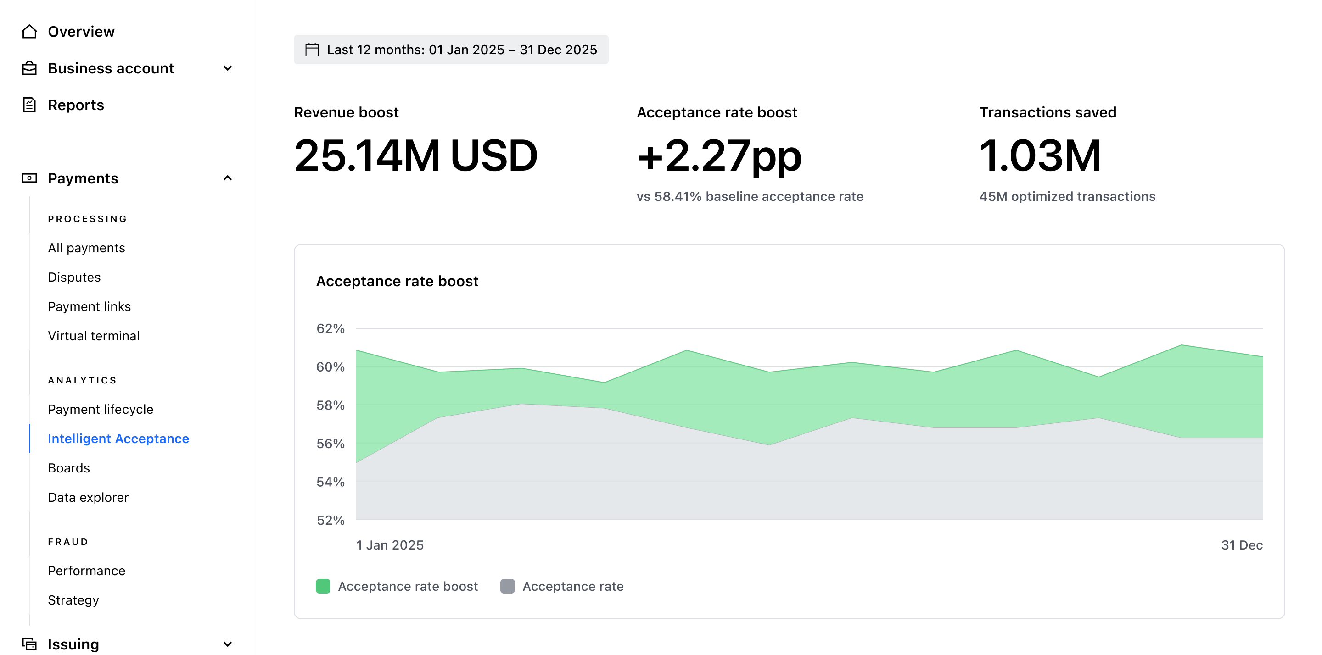Image resolution: width=1322 pixels, height=655 pixels.
Task: Click the 62% y-axis label
Action: [330, 328]
